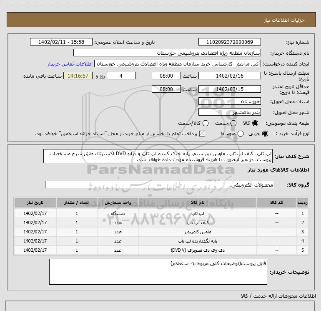Click the announcement date field 1402/02/11 - 15:58
Viewport: 321px width, 311px height.
(61, 42)
